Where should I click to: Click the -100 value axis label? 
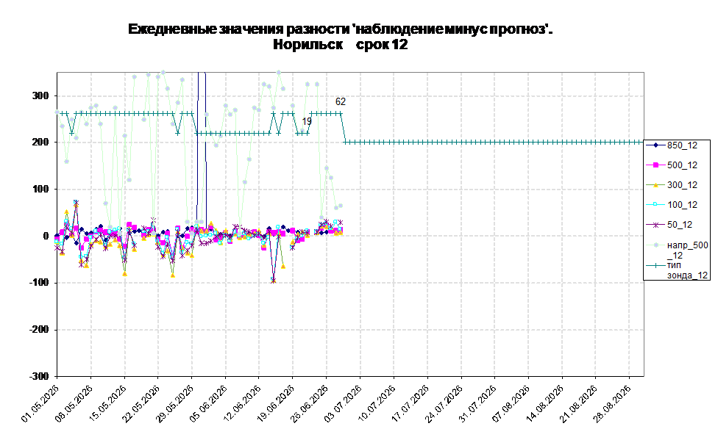38,283
